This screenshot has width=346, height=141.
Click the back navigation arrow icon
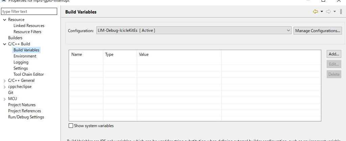pos(315,11)
